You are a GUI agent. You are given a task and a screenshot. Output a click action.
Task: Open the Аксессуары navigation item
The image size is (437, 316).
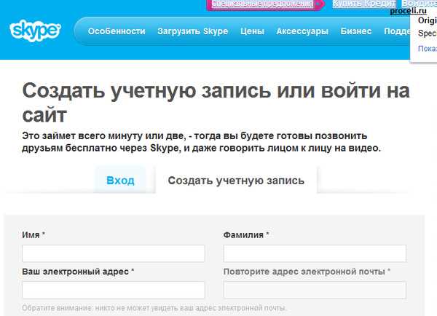tap(302, 31)
